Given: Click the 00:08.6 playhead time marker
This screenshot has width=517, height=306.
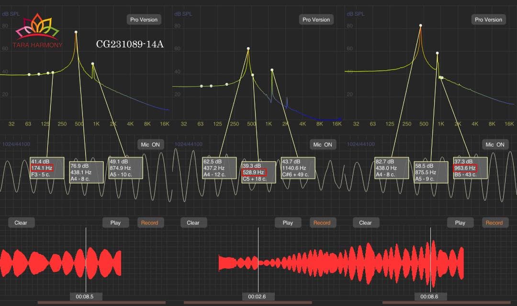Looking at the screenshot, I should tap(430, 296).
